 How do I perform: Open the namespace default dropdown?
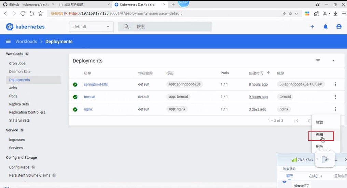point(91,27)
